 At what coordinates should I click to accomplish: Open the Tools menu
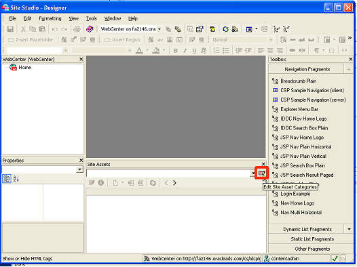click(x=92, y=18)
